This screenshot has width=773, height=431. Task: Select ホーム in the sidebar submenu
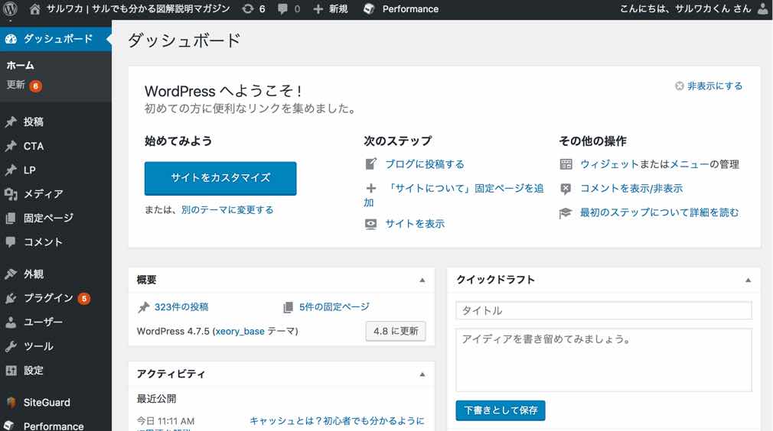coord(20,66)
